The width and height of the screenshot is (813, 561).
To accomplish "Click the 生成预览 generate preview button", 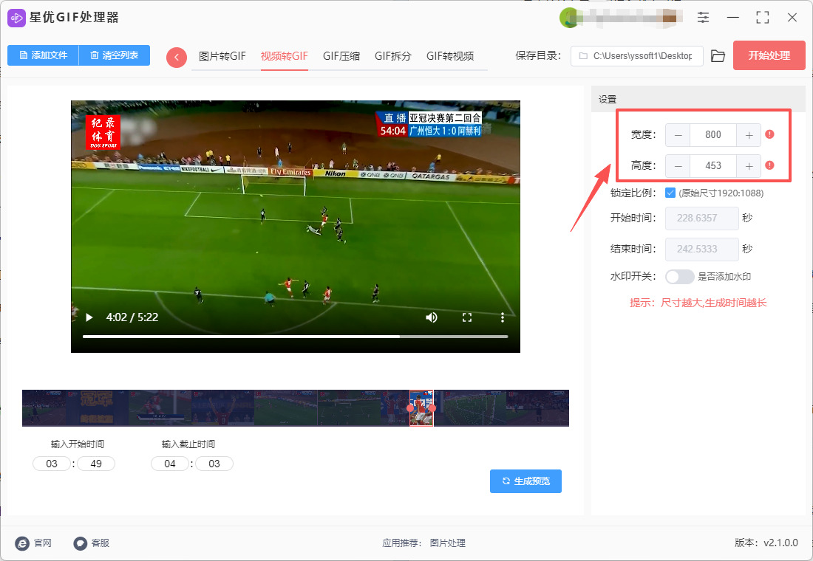I will [525, 481].
